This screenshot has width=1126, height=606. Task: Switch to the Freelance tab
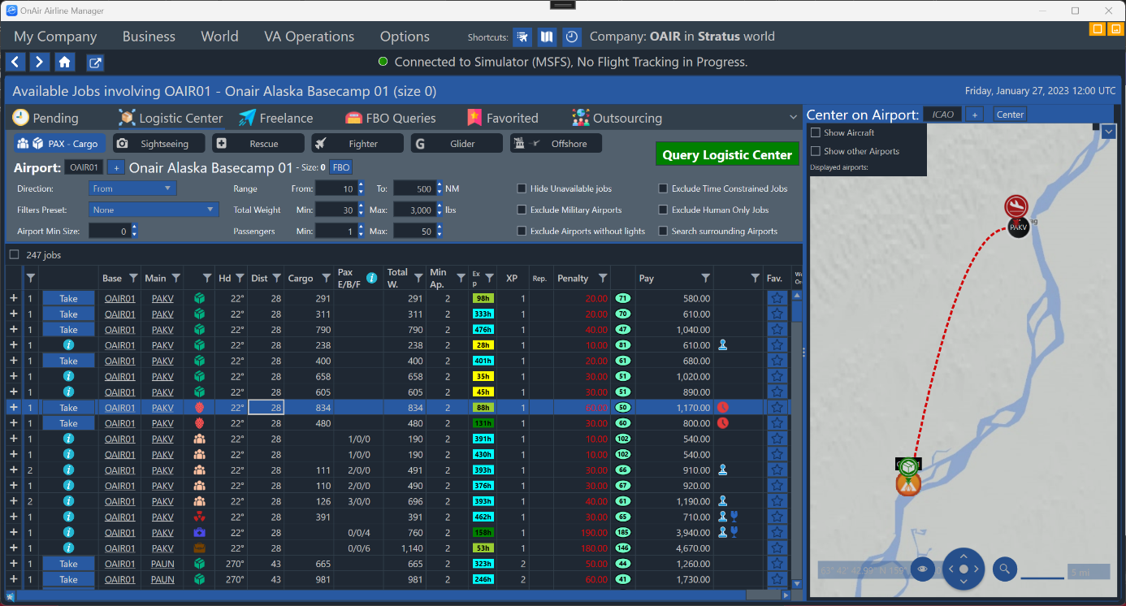tap(276, 118)
